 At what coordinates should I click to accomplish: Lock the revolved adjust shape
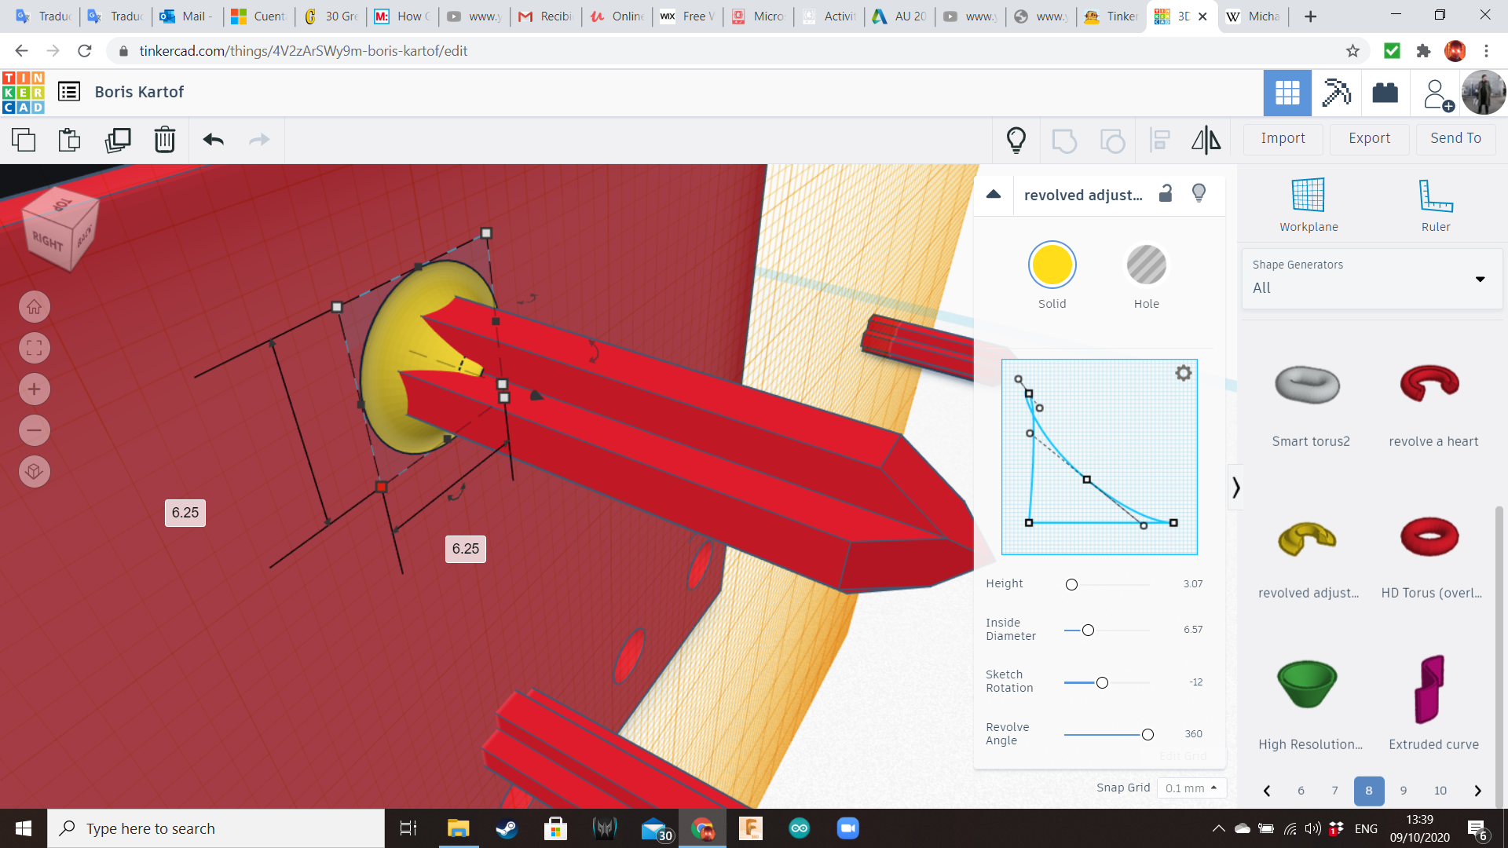coord(1165,193)
